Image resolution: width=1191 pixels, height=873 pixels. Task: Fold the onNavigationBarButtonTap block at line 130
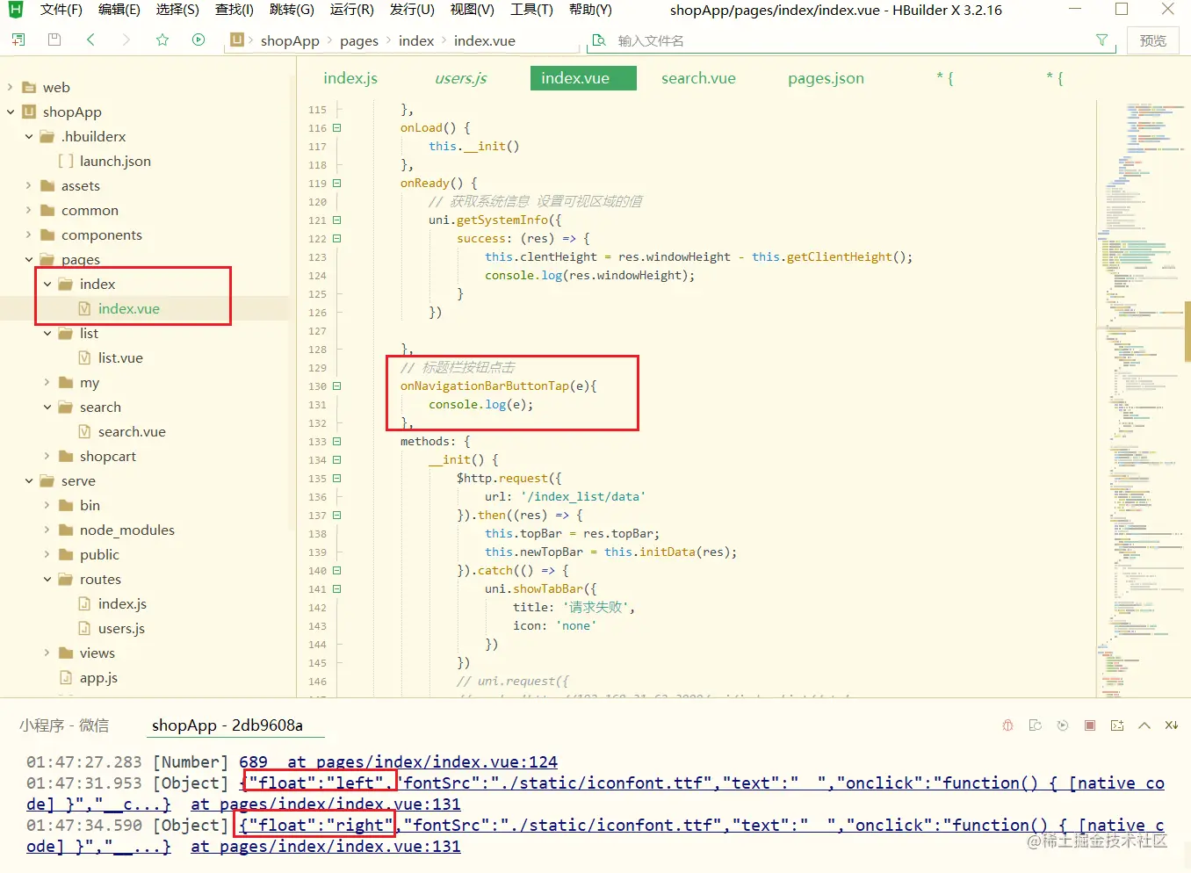point(336,386)
